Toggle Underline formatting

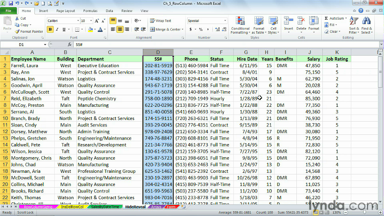(x=64, y=29)
